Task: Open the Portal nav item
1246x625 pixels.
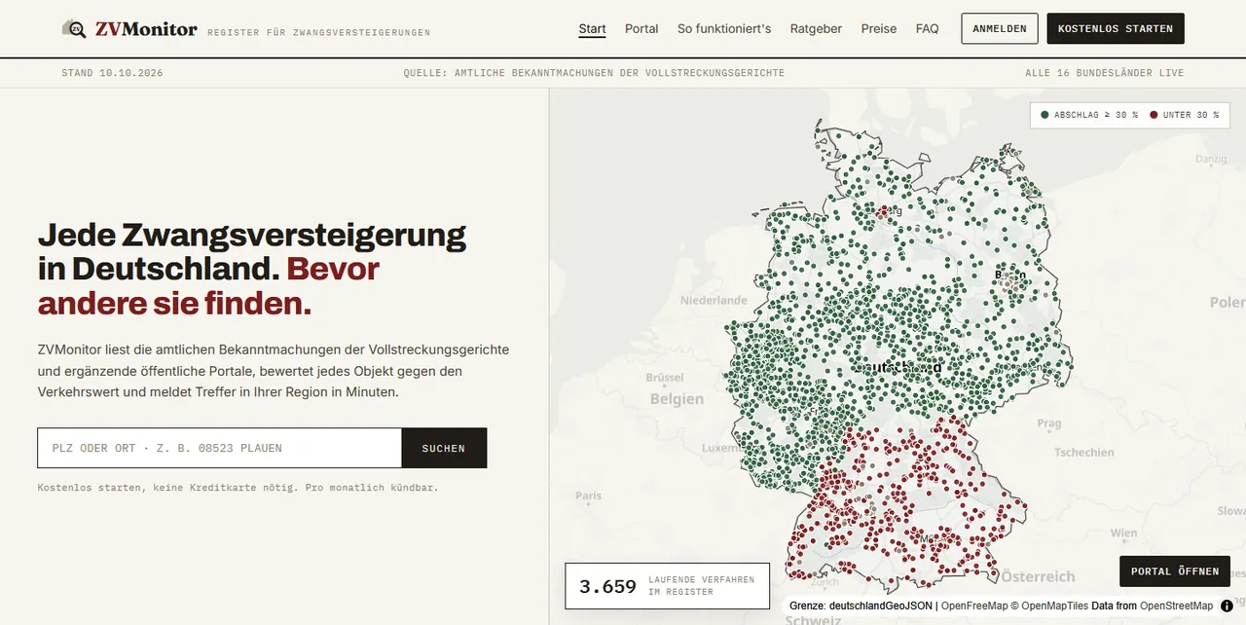Action: pyautogui.click(x=641, y=29)
